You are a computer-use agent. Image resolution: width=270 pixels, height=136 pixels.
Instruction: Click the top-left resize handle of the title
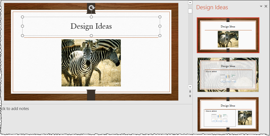point(22,17)
